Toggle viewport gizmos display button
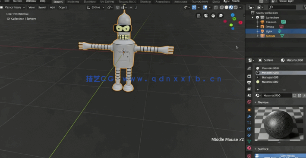Screen dimensions: 306x158 coord(194,7)
